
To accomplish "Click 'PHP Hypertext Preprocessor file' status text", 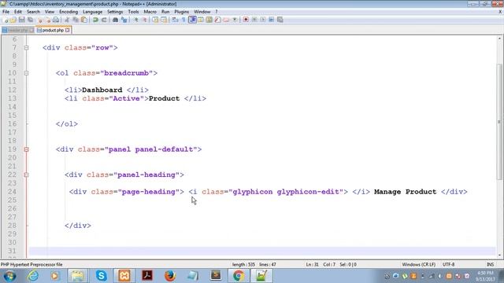I will [31, 264].
